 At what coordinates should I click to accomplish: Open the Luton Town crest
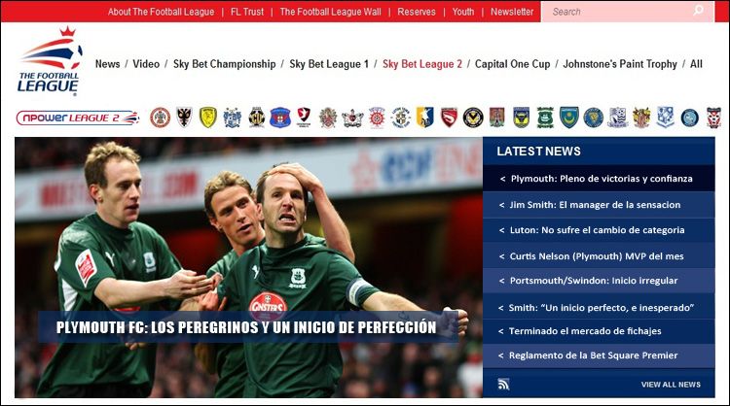tap(401, 118)
